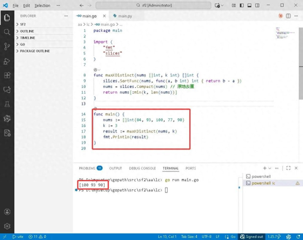
Task: Open the Extensions view
Action: (7, 76)
